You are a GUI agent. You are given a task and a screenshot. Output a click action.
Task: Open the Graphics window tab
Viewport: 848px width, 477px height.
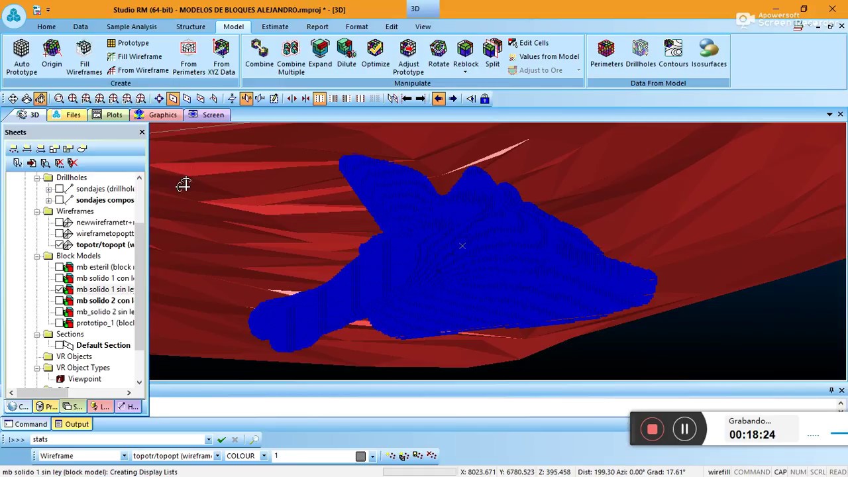tap(156, 115)
